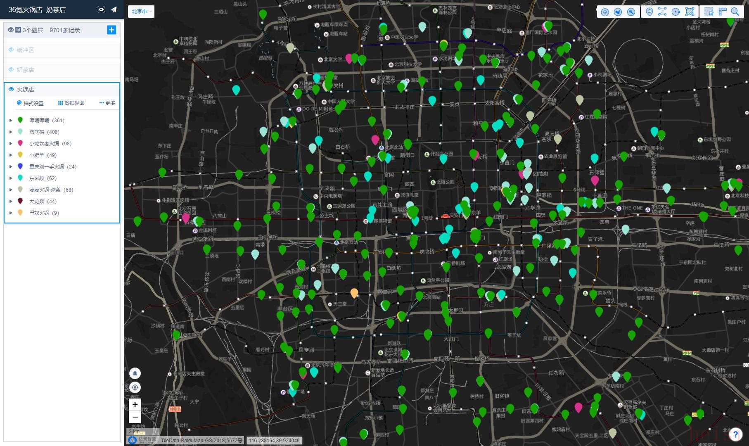Show the 缓冲区 layer
The width and height of the screenshot is (749, 446).
(11, 50)
